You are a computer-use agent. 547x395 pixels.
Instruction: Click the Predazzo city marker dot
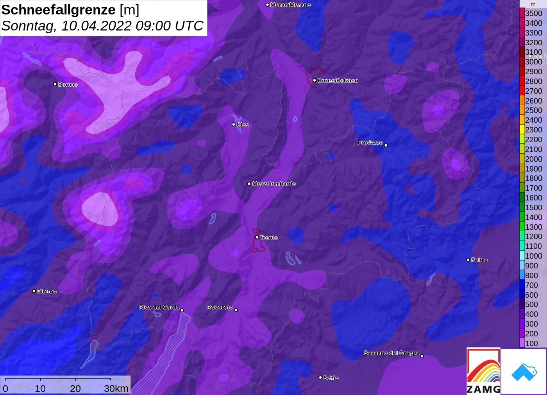coord(386,145)
